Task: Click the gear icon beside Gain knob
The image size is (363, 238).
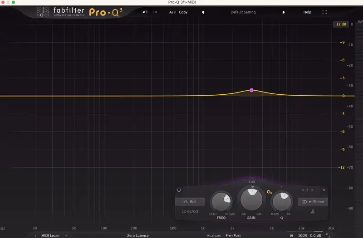Action: pos(269,192)
